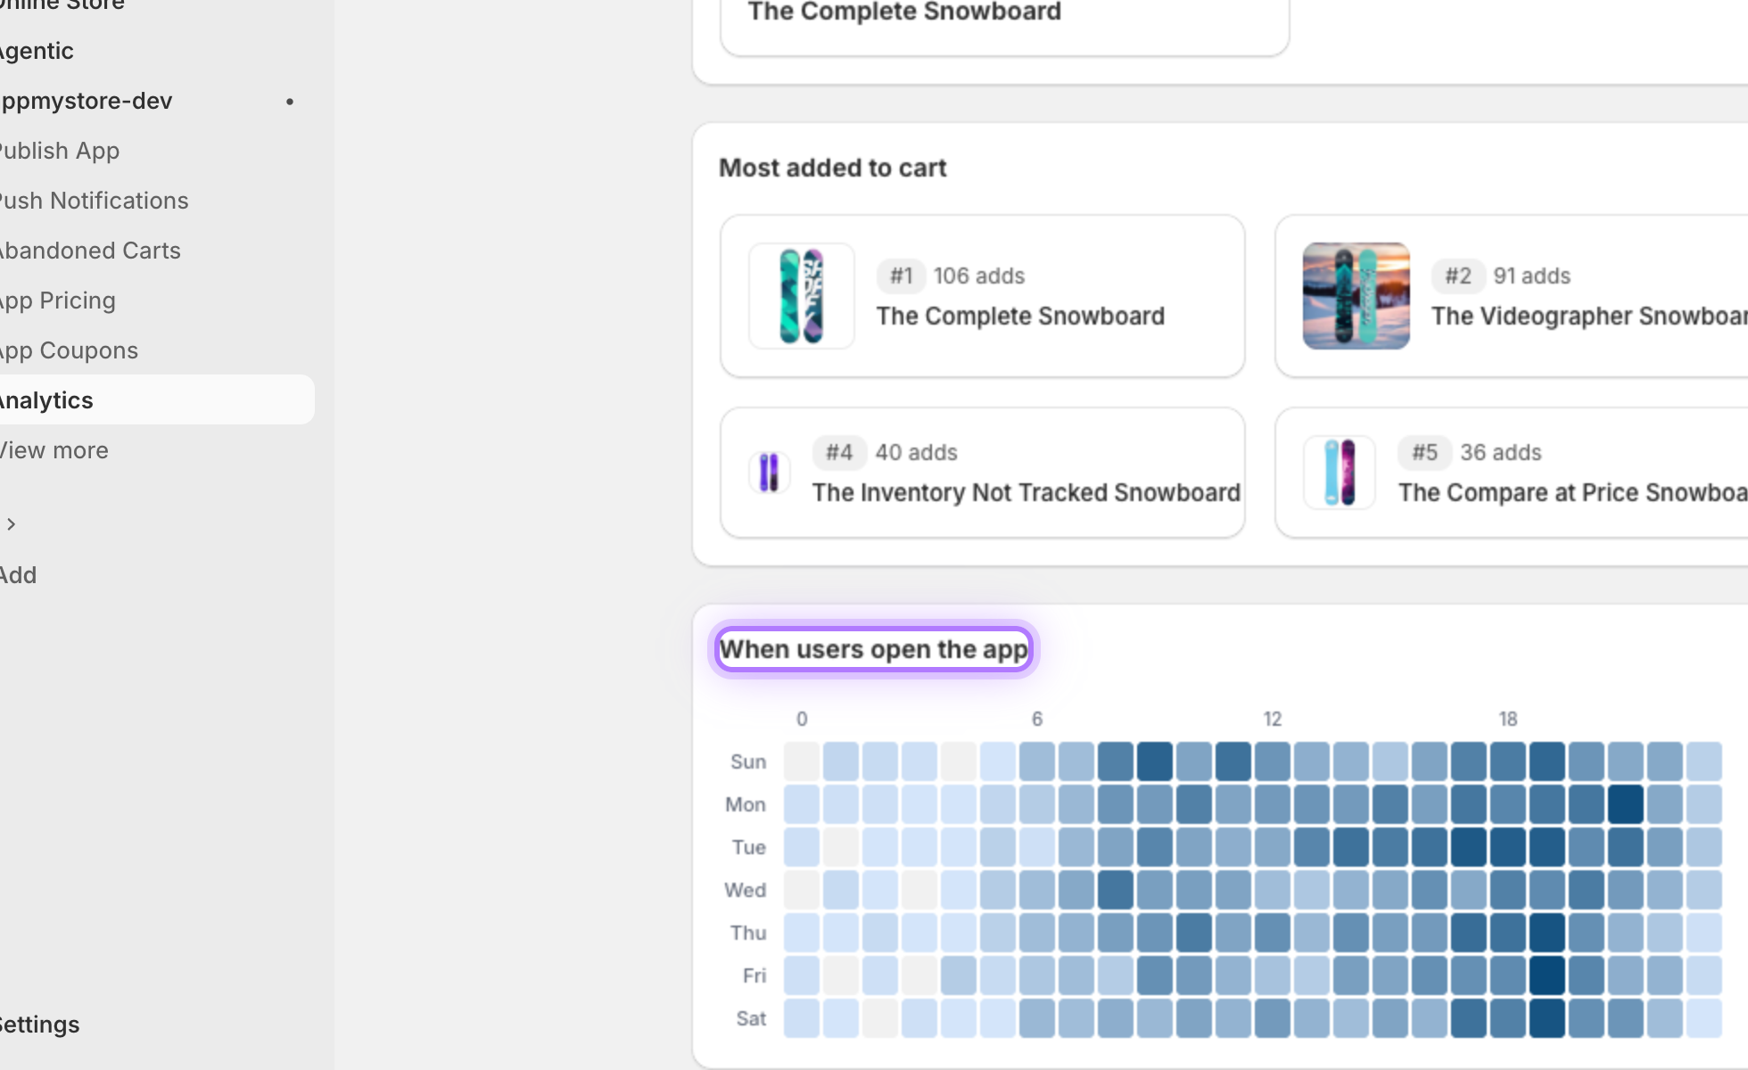
Task: Open App Pricing page
Action: (x=57, y=300)
